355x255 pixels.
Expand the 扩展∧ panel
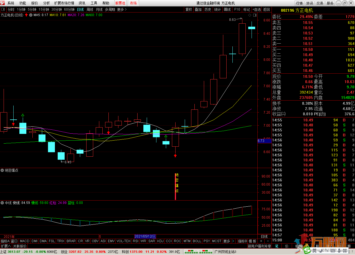click(6, 246)
